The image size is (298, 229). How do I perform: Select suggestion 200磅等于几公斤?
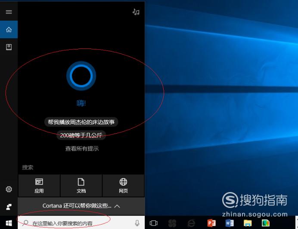coord(81,135)
